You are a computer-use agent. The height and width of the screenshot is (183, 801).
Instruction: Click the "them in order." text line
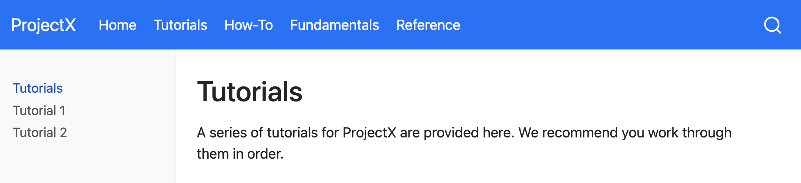pos(240,154)
